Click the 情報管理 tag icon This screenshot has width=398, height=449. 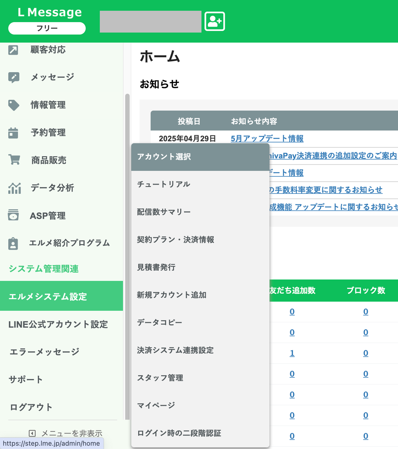point(14,105)
